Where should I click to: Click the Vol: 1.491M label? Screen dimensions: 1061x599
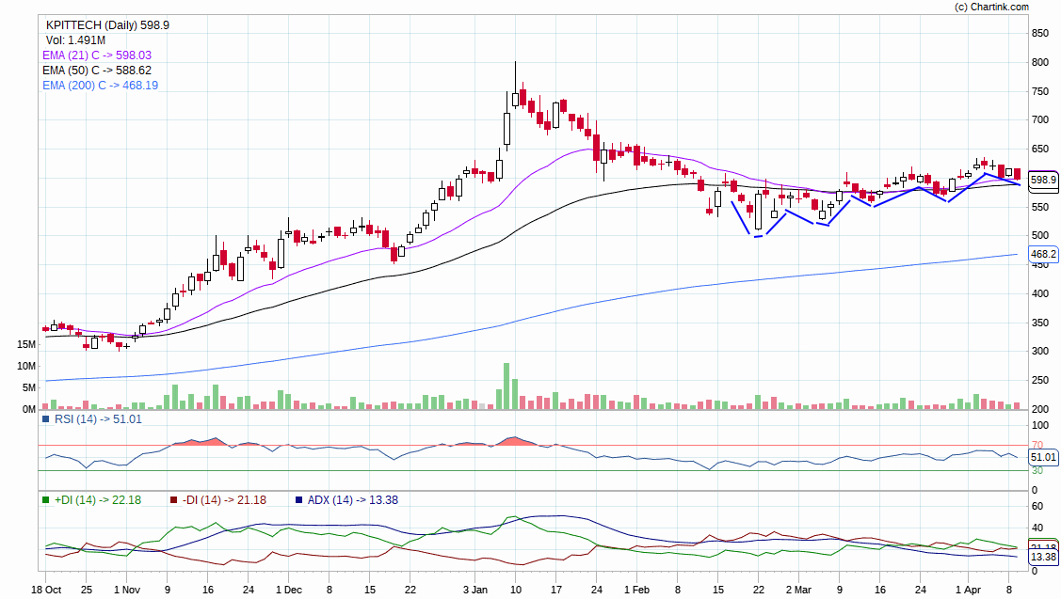pos(75,40)
